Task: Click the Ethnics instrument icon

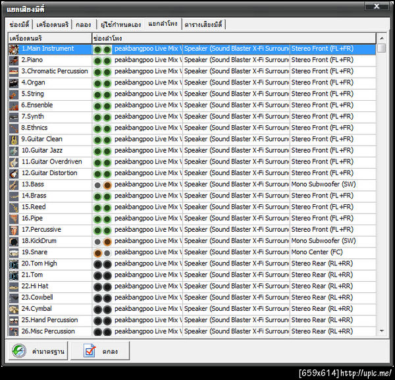Action: 14,128
